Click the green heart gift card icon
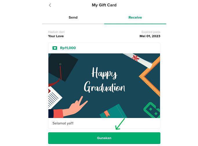The image size is (198, 146). [55, 48]
